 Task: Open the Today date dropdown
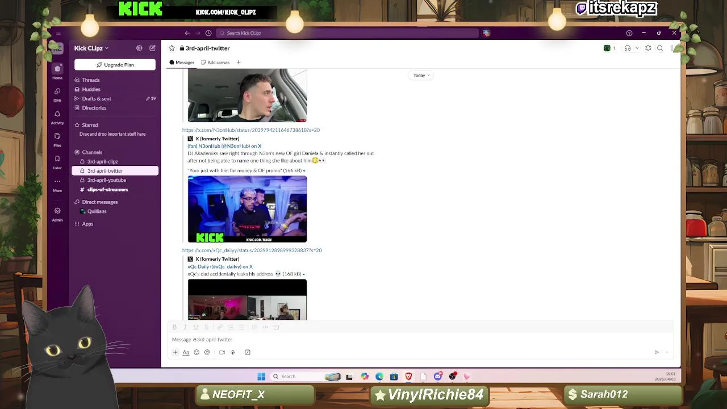tap(421, 75)
